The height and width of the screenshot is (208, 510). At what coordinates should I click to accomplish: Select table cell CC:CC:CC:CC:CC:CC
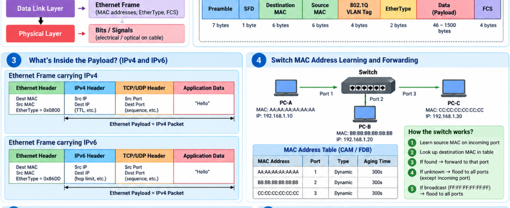pos(278,193)
